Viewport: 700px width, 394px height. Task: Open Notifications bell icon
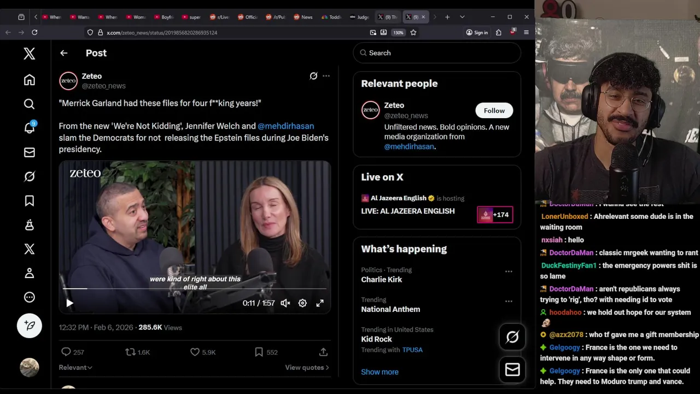[x=30, y=128]
